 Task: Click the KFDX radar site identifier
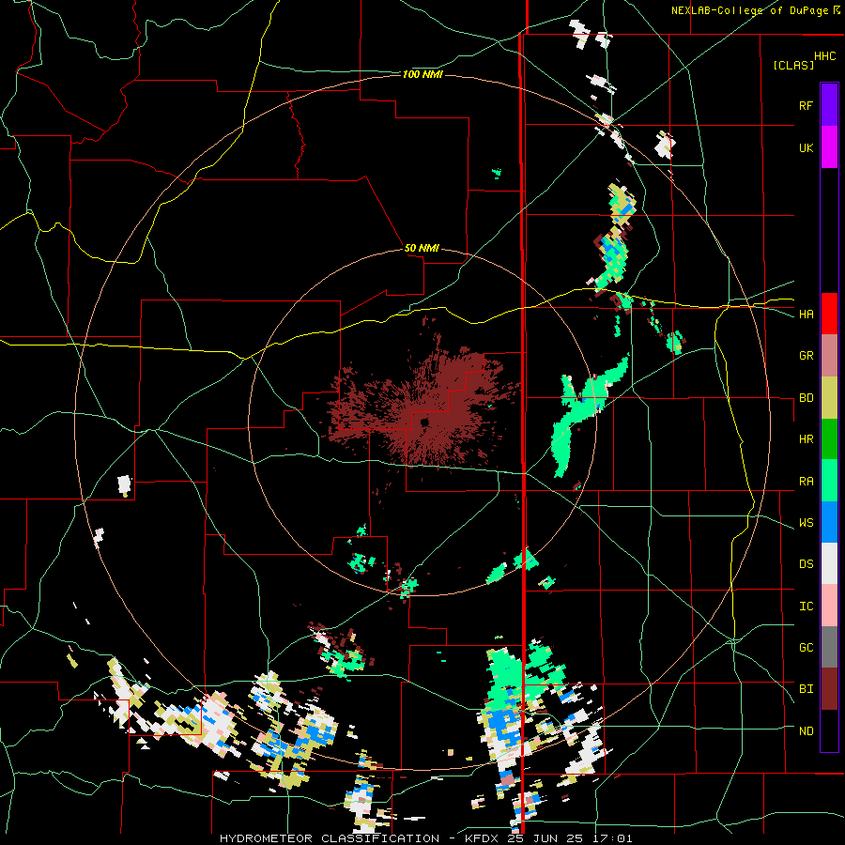click(483, 838)
